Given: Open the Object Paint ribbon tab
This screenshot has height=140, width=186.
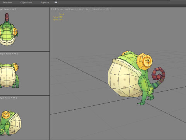Looking at the screenshot, I should [26, 2].
